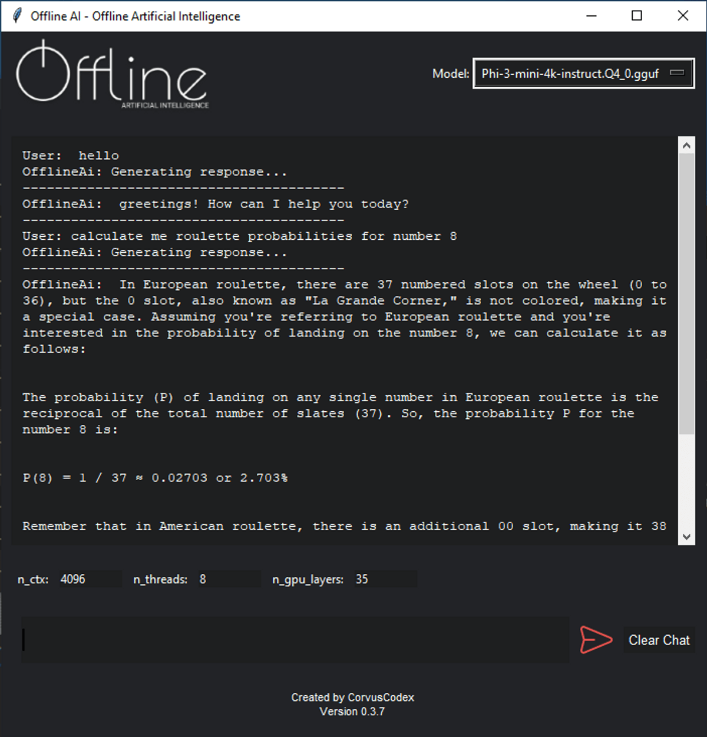Send message with red arrow icon
Image resolution: width=707 pixels, height=737 pixels.
point(596,640)
